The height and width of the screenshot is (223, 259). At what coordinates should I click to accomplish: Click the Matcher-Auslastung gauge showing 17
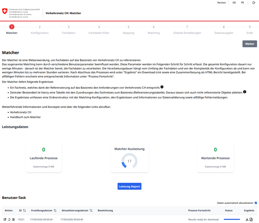129,161
